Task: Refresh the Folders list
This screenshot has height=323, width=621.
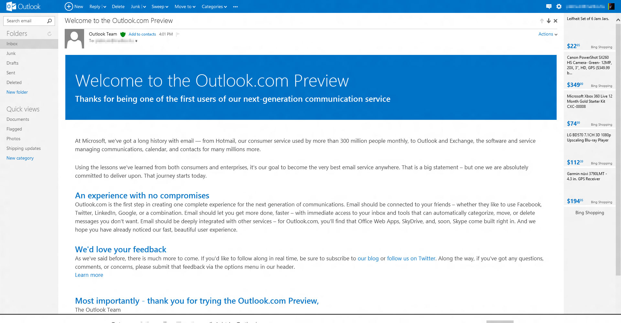Action: point(49,34)
